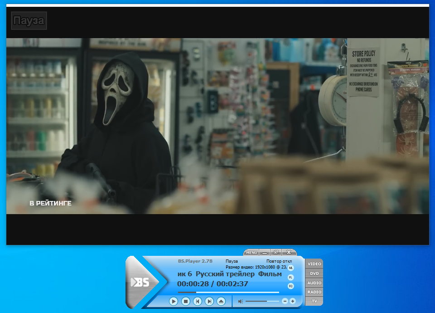The height and width of the screenshot is (313, 435).
Task: Click the "Пауза" status text in the player
Action: (x=232, y=261)
